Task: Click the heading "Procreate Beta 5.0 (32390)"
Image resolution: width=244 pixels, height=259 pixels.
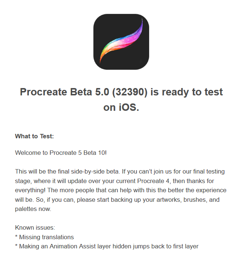Action: [x=84, y=92]
